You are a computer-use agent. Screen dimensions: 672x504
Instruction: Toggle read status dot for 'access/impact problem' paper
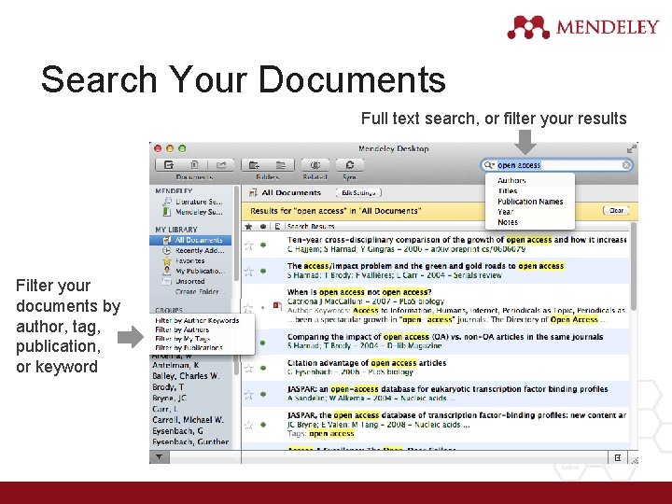pos(263,271)
